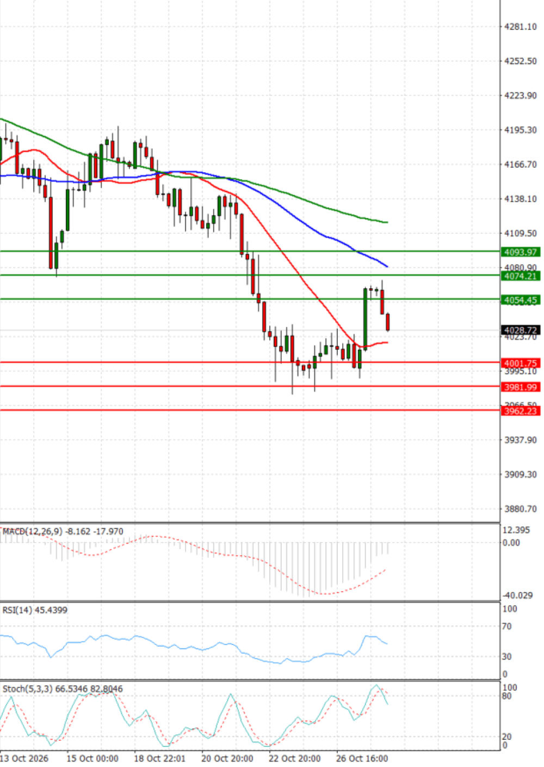Click the 4166.70 price axis value
Viewport: 544px width, 767px height.
click(521, 164)
